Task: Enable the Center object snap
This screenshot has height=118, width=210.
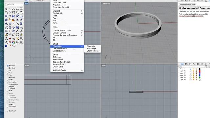Action: pyautogui.click(x=8, y=80)
